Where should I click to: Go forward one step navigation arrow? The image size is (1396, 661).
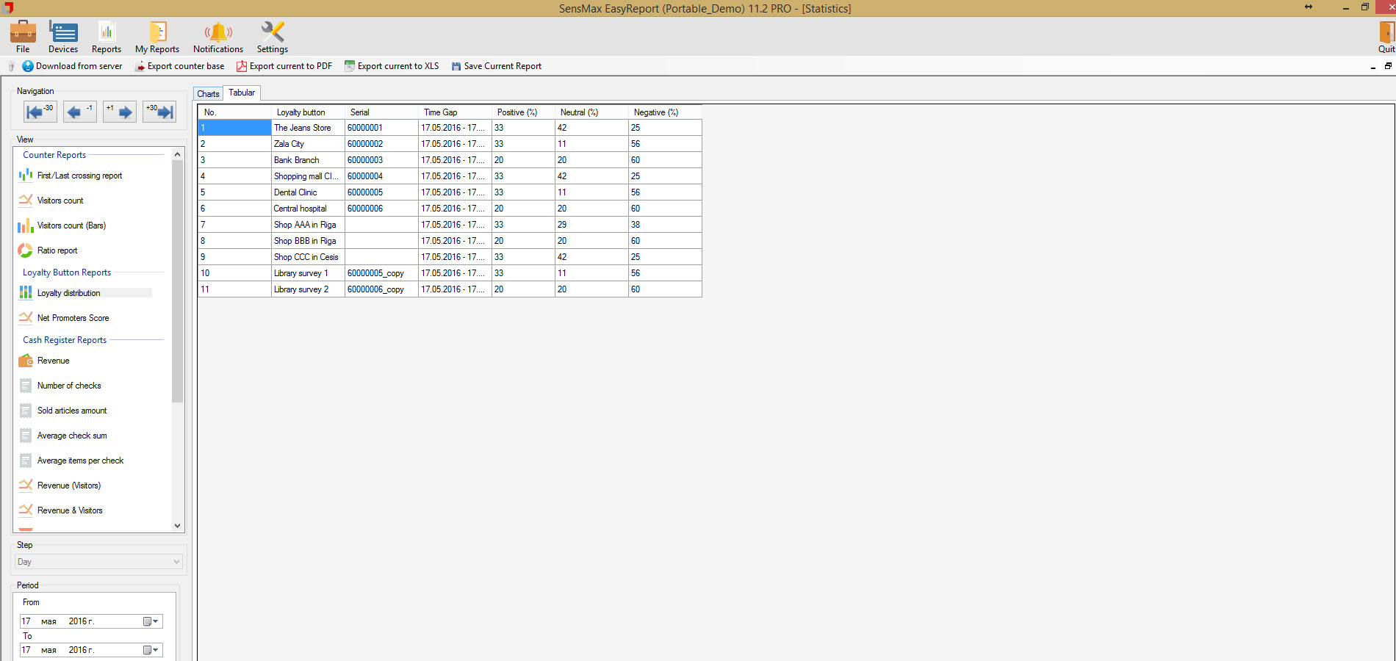click(120, 112)
